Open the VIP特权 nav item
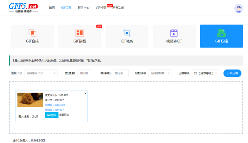 click(101, 7)
